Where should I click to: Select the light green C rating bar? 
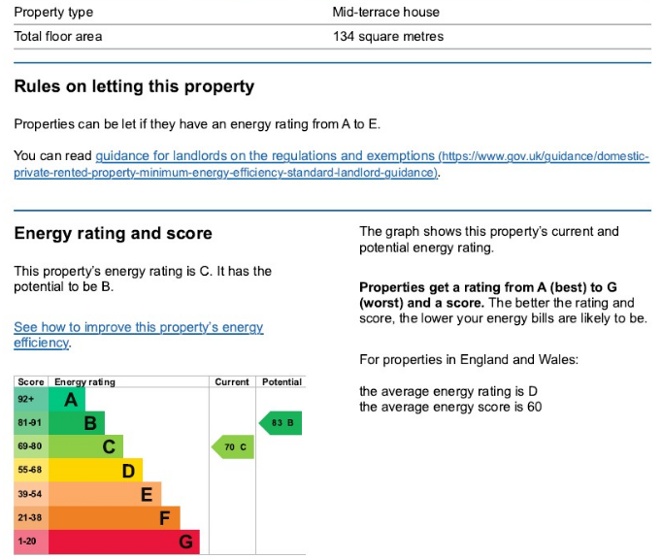coord(85,446)
